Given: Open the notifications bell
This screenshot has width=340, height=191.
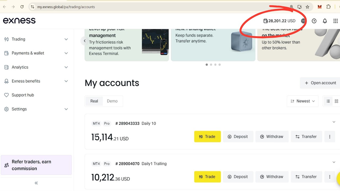Looking at the screenshot, I should (325, 21).
